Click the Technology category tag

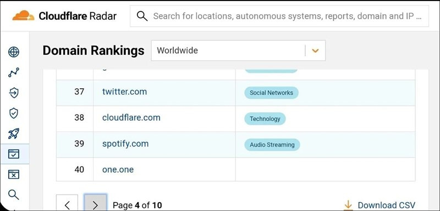click(x=265, y=119)
